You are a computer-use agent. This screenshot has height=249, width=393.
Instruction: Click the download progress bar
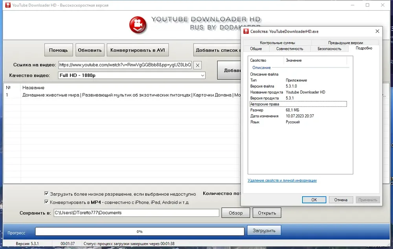[140, 231]
